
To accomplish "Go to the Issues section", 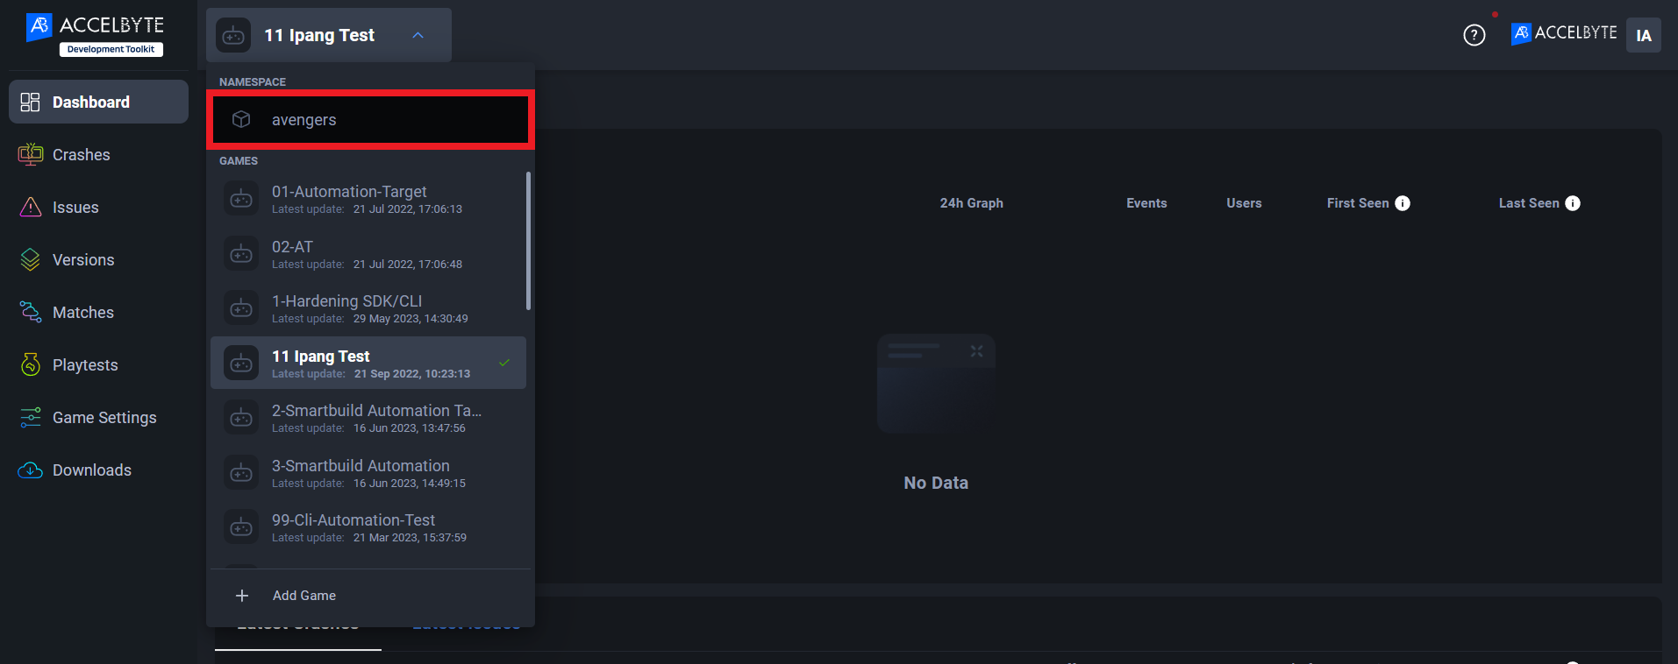I will coord(98,207).
